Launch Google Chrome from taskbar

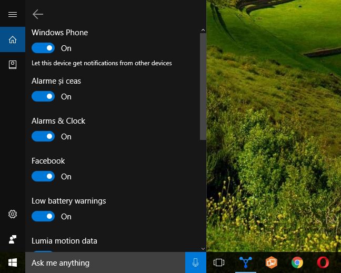(x=297, y=262)
